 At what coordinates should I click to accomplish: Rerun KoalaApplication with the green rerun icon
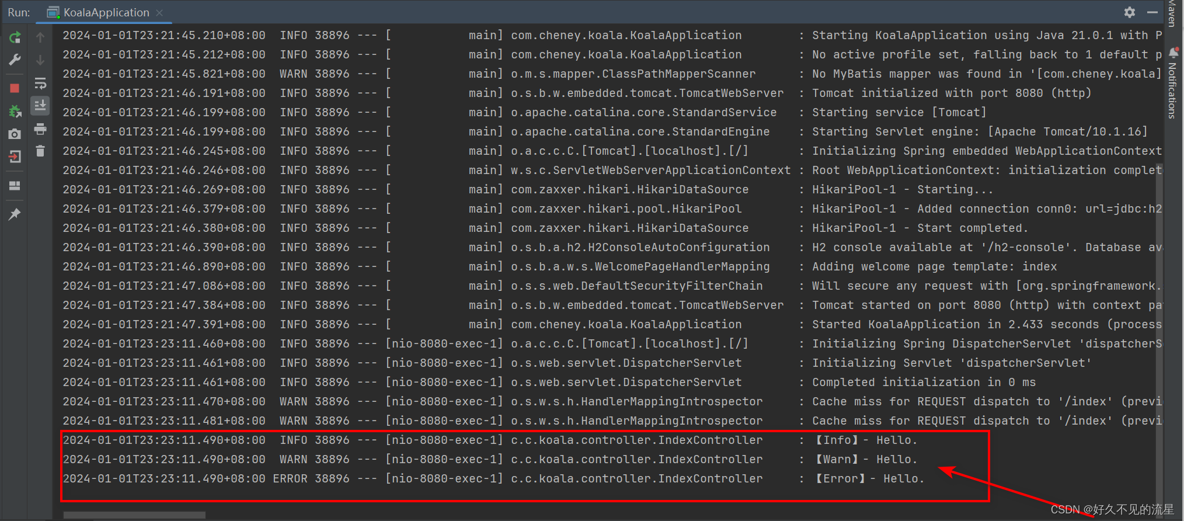coord(15,37)
